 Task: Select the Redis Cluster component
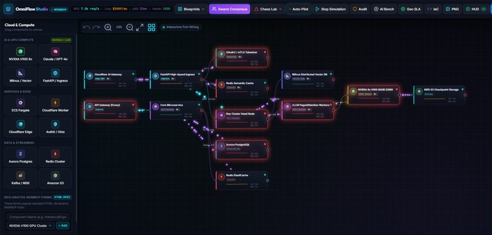point(55,157)
